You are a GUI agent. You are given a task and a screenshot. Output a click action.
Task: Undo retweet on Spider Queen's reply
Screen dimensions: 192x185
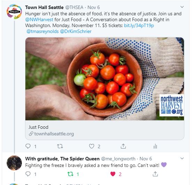tap(70, 174)
